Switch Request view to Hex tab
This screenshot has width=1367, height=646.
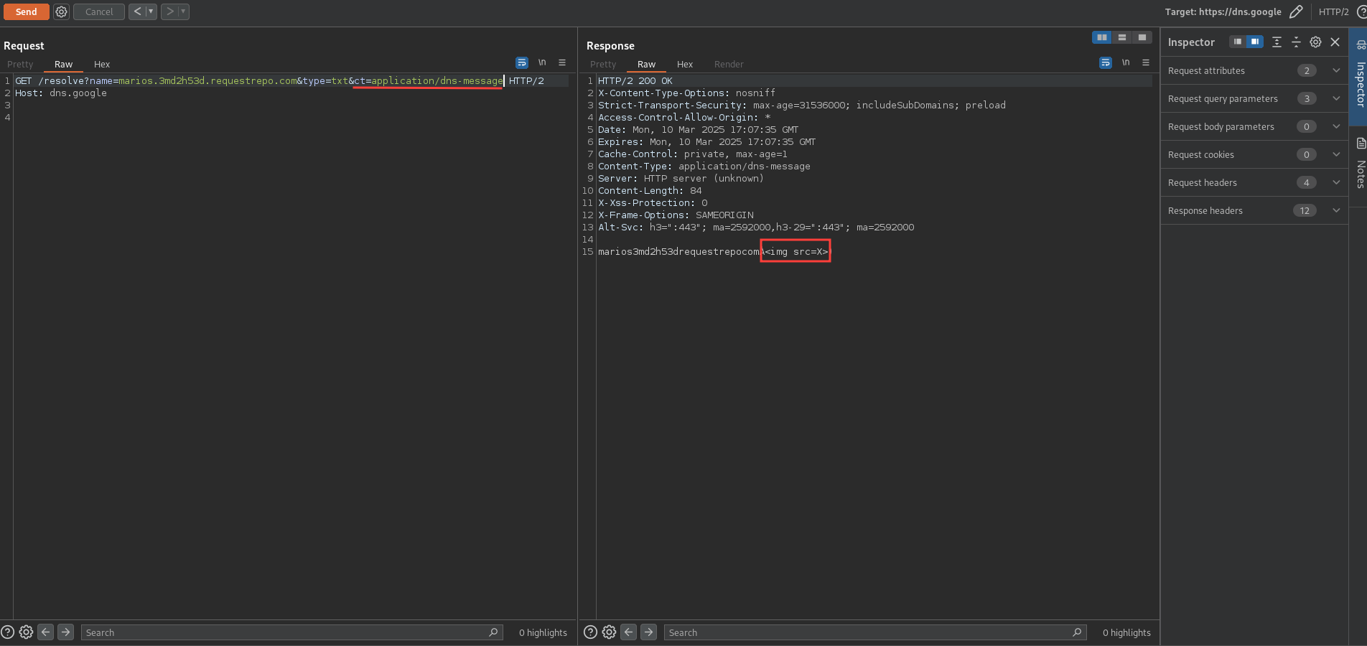coord(102,64)
